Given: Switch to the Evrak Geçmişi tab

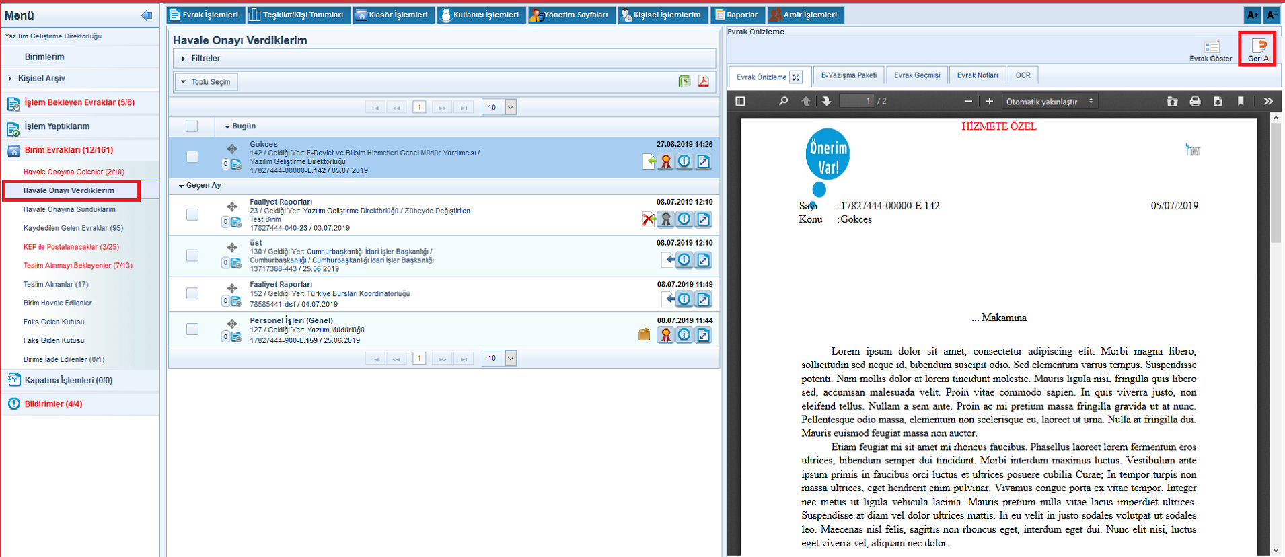Looking at the screenshot, I should pos(916,75).
